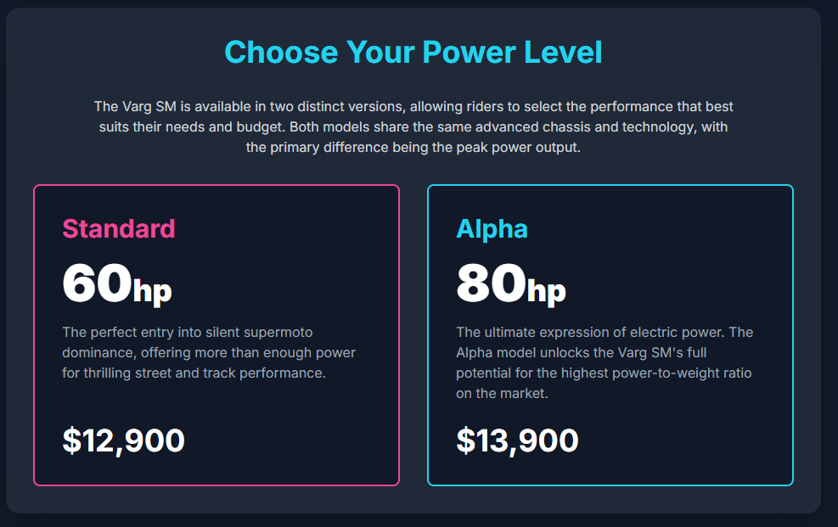Click the intro paragraph about Varg SM versions
The width and height of the screenshot is (838, 527).
(413, 127)
